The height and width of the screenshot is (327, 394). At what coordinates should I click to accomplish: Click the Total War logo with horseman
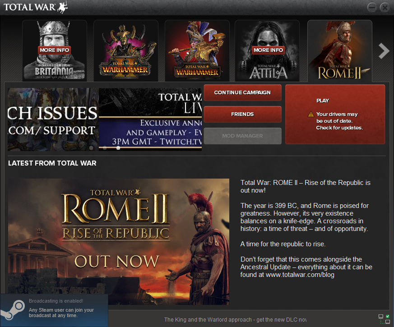(x=36, y=7)
